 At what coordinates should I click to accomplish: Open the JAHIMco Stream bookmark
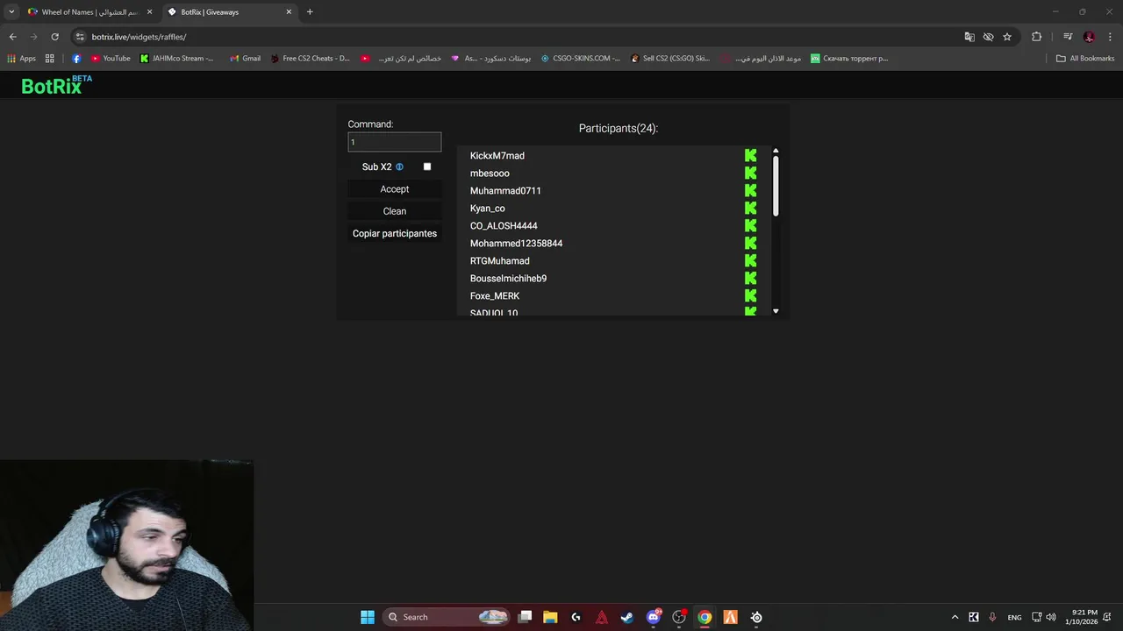(176, 59)
